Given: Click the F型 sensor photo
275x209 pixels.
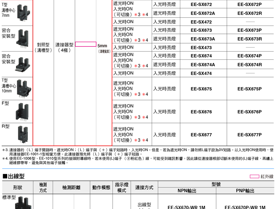Looking at the screenshot, I should point(22,112).
